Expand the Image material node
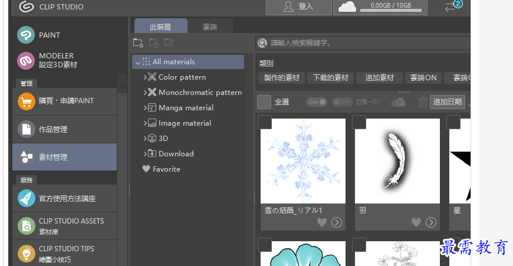 pyautogui.click(x=145, y=123)
